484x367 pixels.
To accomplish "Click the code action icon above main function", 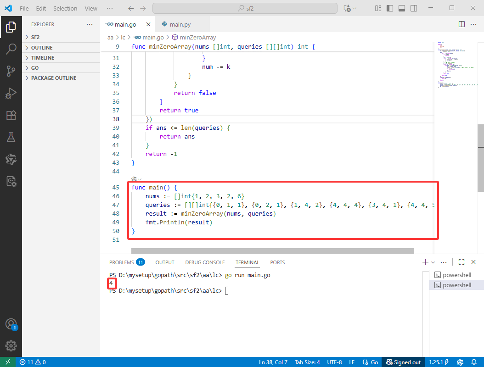I will tap(134, 179).
